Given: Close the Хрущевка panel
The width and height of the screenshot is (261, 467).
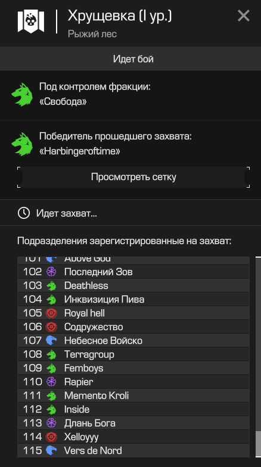Looking at the screenshot, I should point(244,16).
